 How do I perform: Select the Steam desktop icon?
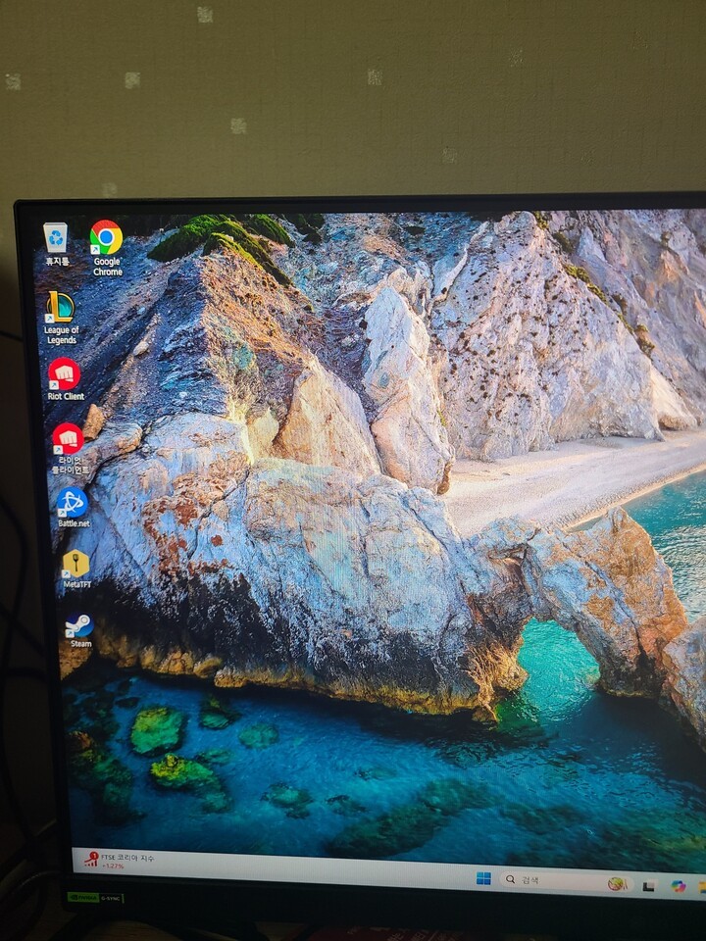[x=78, y=625]
